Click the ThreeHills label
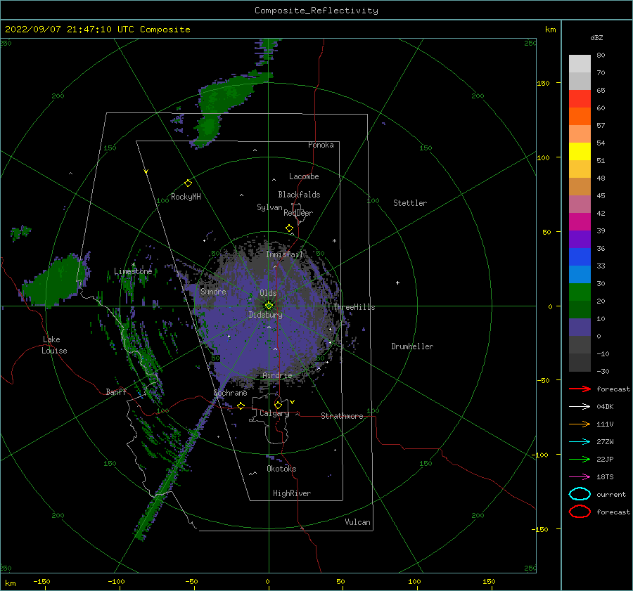 point(354,307)
